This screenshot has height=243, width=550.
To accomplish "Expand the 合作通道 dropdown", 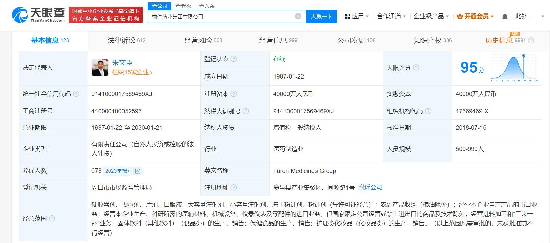I will point(391,16).
